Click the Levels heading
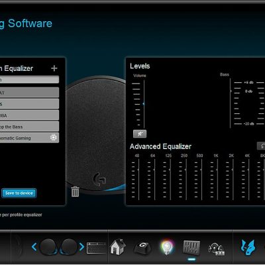This screenshot has height=265, width=265. point(140,66)
